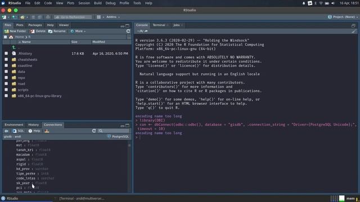Screen dimensions: 360x202
Task: Check the data folder checkbox
Action: click(6, 72)
